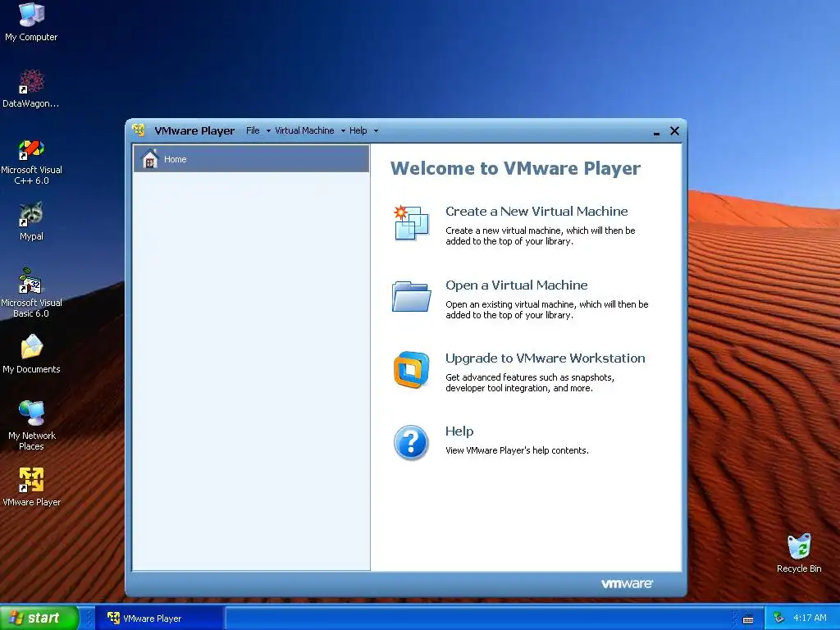Click the Open a Virtual Machine folder icon
This screenshot has width=840, height=630.
tap(412, 296)
